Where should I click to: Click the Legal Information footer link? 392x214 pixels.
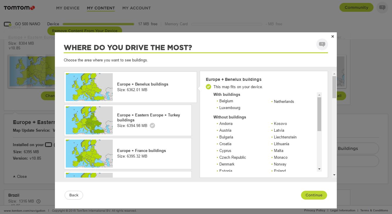343,210
